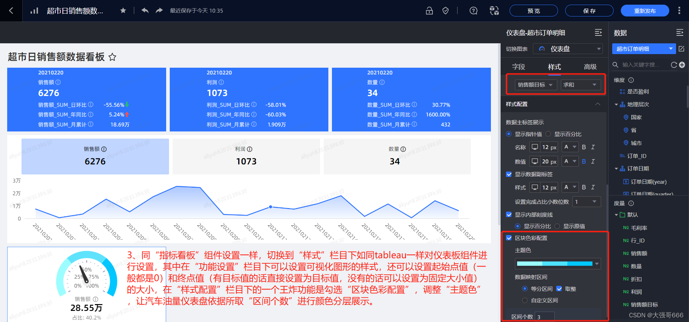Collapse the 仪表盘-超市订单明细 panel icon
The image size is (689, 322).
pos(598,33)
